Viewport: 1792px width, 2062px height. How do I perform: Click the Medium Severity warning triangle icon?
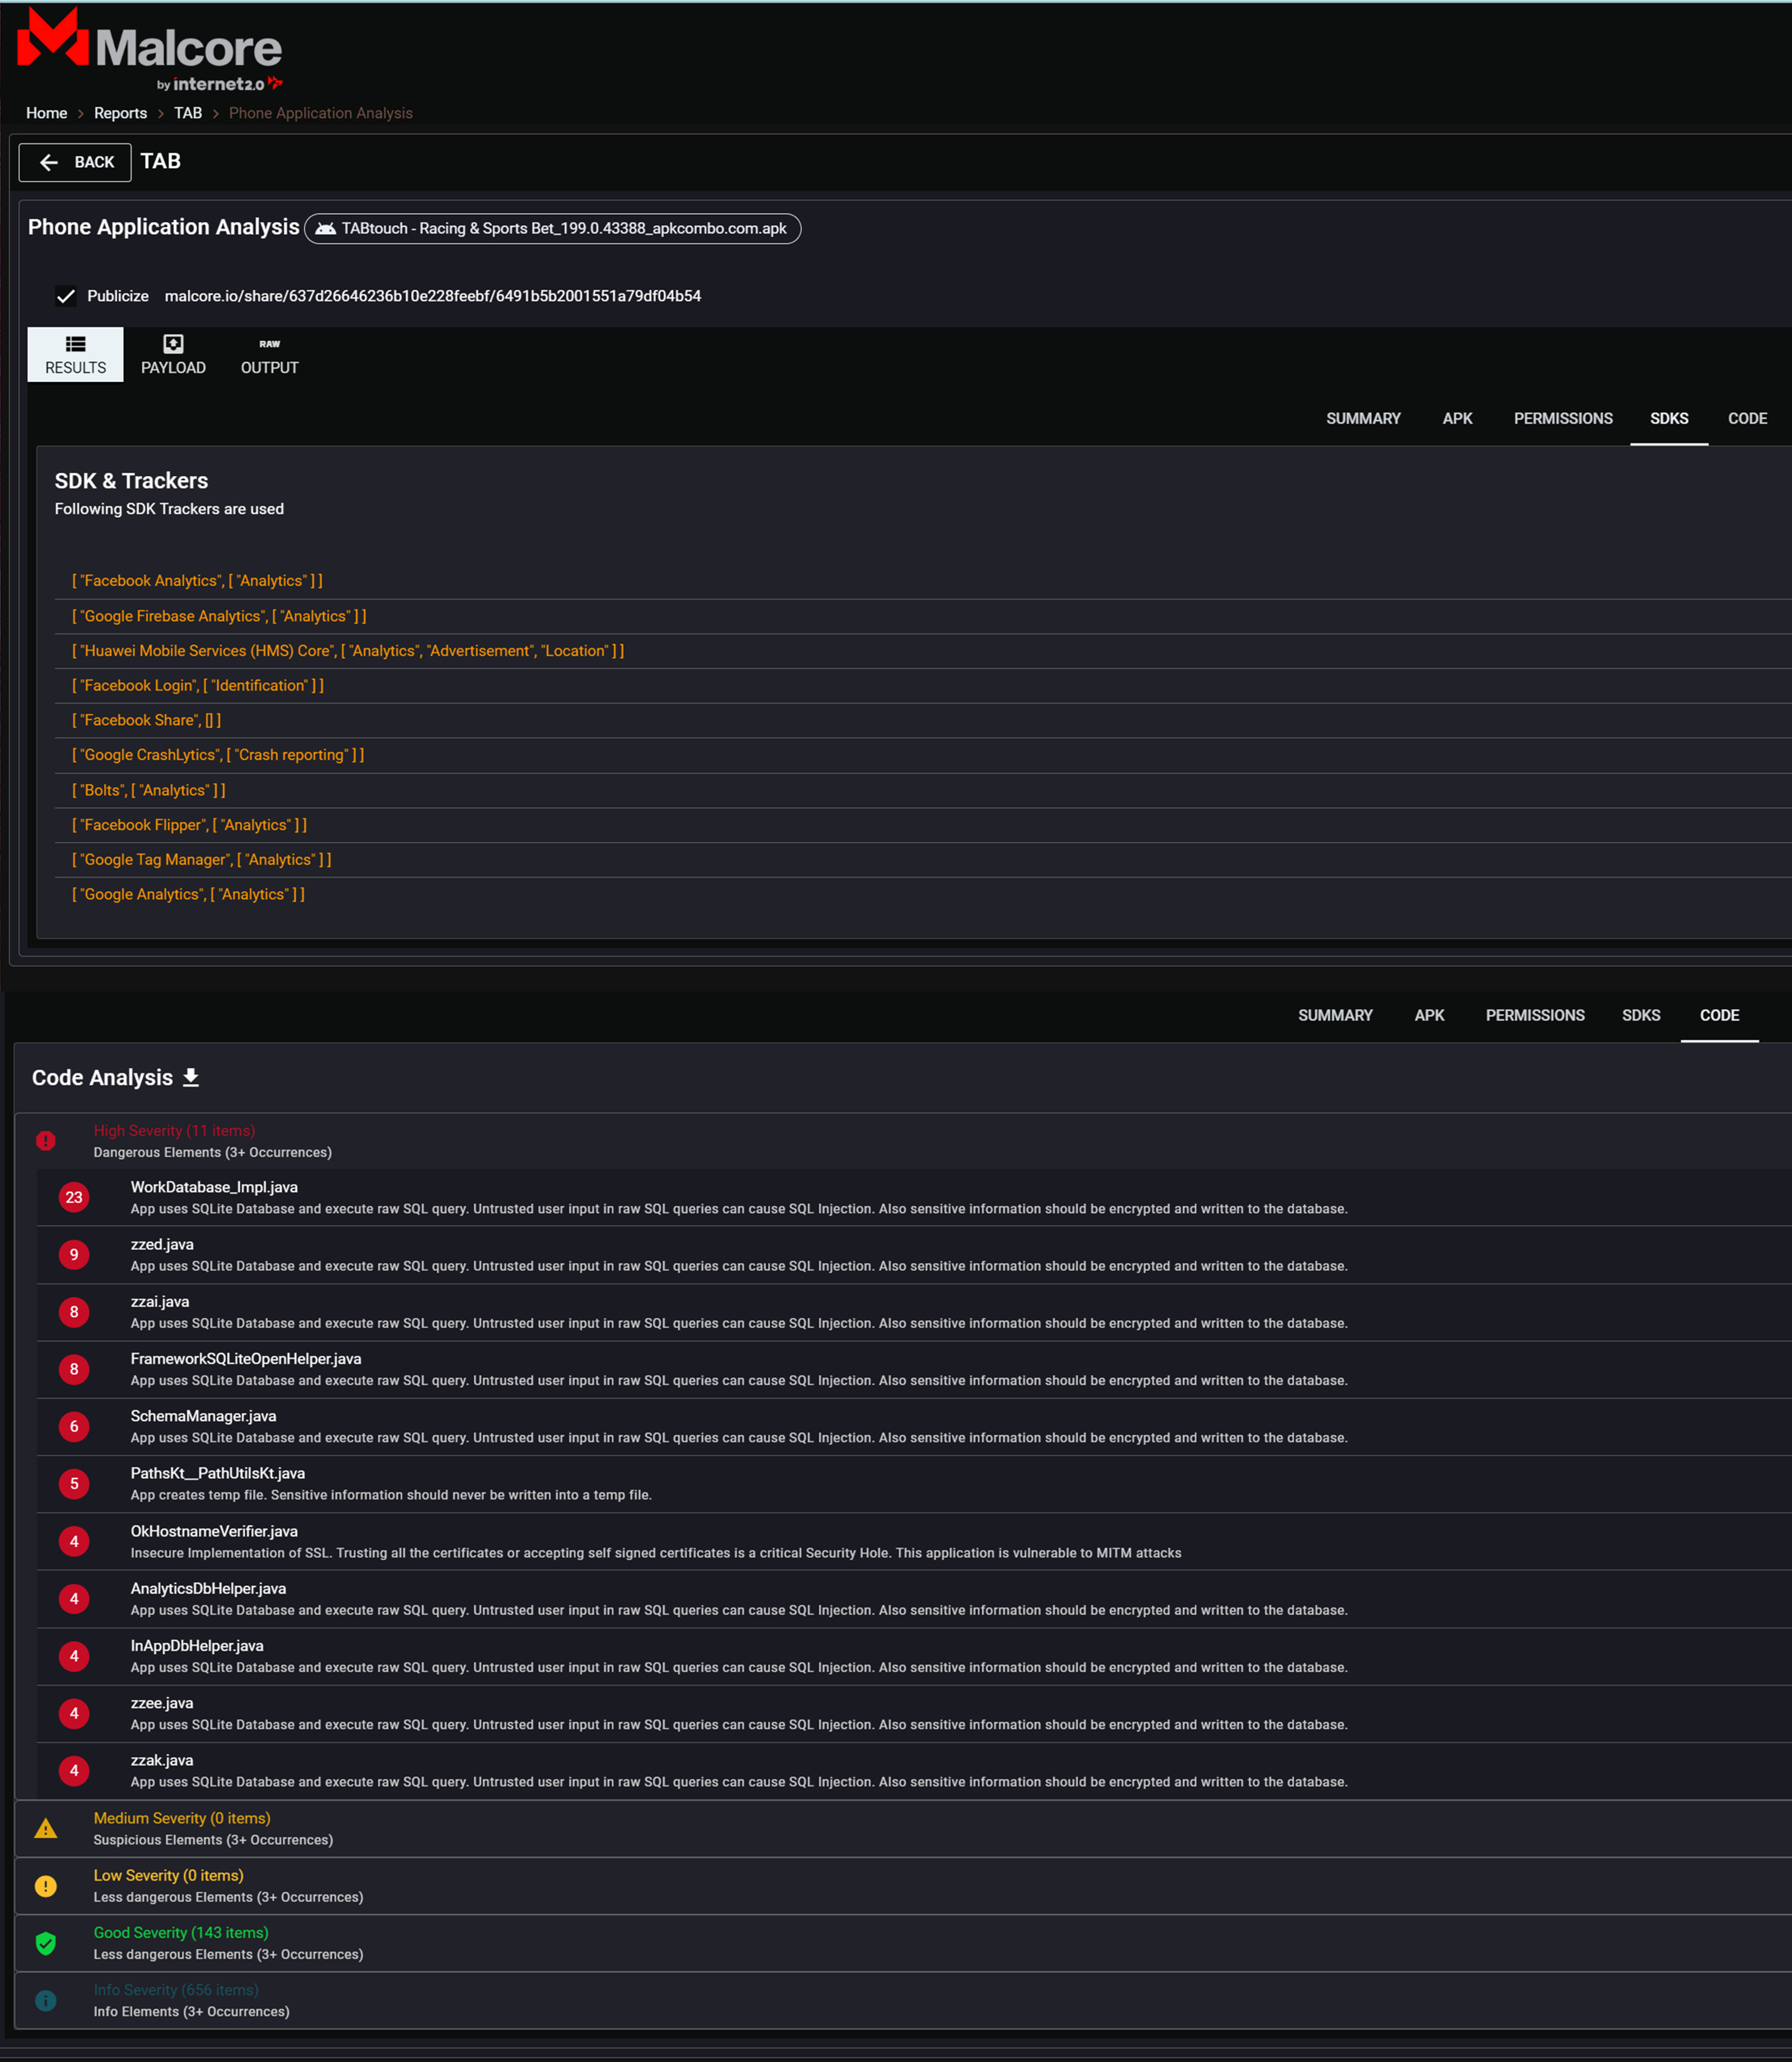[x=46, y=1828]
